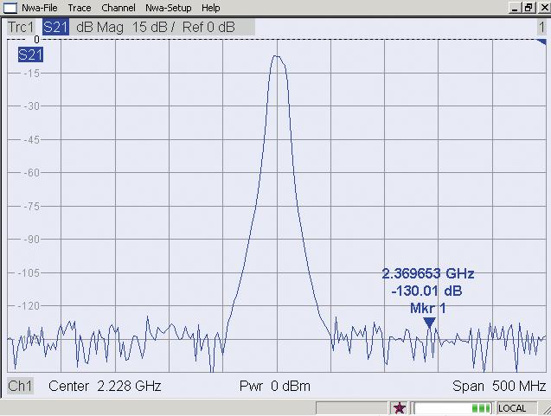The image size is (551, 416).
Task: Open the Nwa-Setup menu
Action: (x=168, y=8)
